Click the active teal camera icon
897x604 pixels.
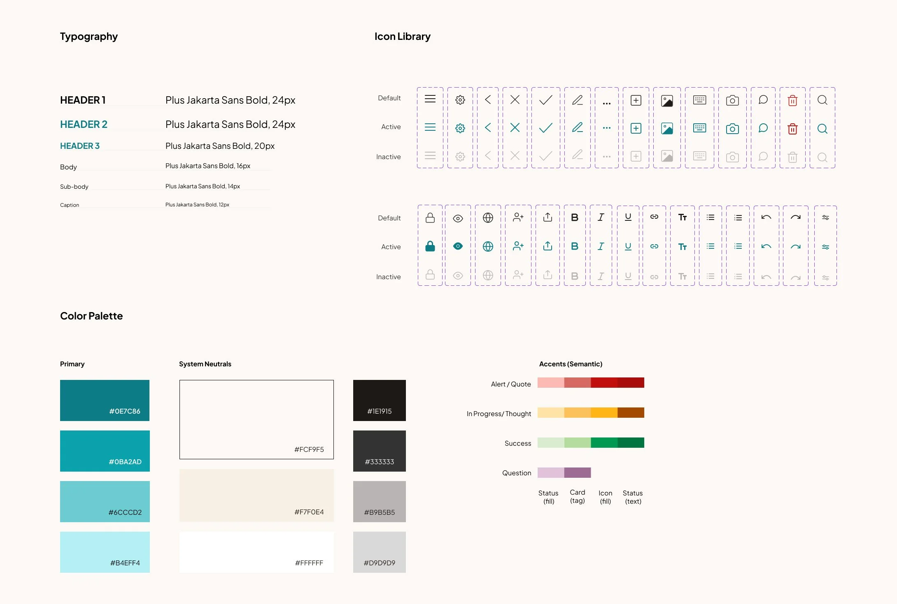click(732, 129)
